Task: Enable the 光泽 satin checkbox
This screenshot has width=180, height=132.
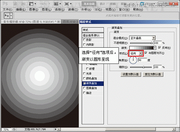Action: (84, 73)
